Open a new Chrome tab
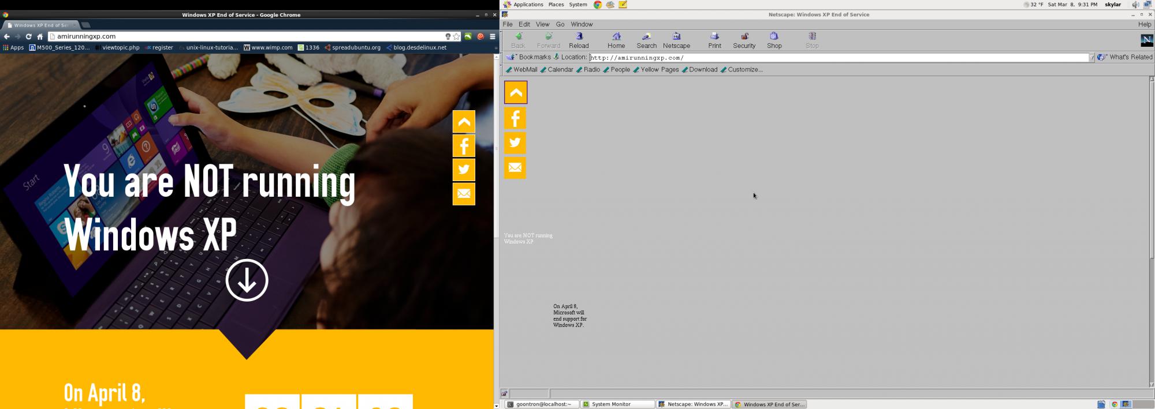Viewport: 1155px width, 409px height. tap(86, 25)
